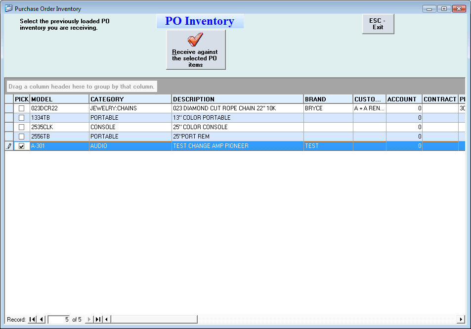Screen dimensions: 471x329
Task: Click the Purchase Order Inventory title icon
Action: click(8, 9)
